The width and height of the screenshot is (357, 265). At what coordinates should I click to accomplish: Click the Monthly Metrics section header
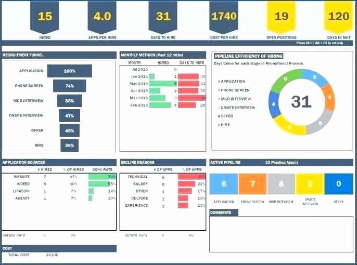(163, 55)
